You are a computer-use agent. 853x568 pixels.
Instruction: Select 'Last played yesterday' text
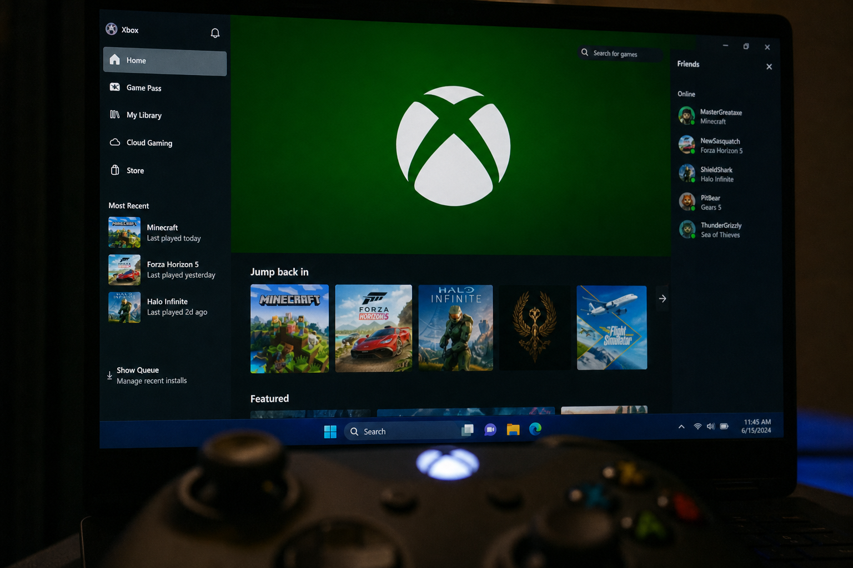pyautogui.click(x=181, y=275)
